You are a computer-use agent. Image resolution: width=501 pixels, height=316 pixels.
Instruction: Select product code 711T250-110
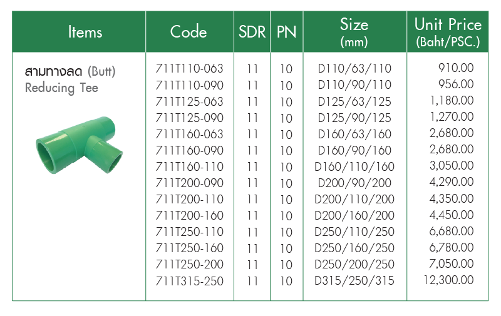click(189, 232)
